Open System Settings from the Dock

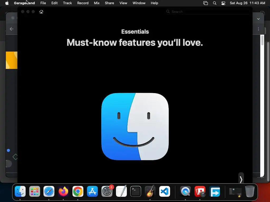click(107, 191)
